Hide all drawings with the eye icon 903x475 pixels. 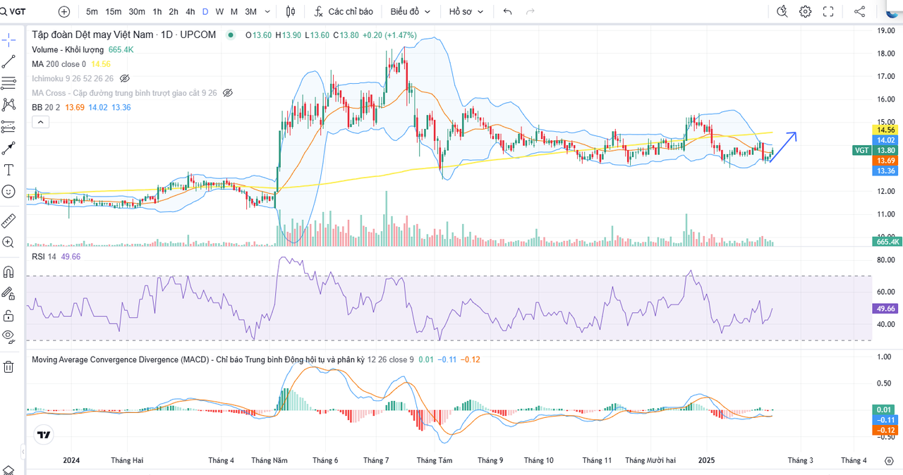click(8, 335)
